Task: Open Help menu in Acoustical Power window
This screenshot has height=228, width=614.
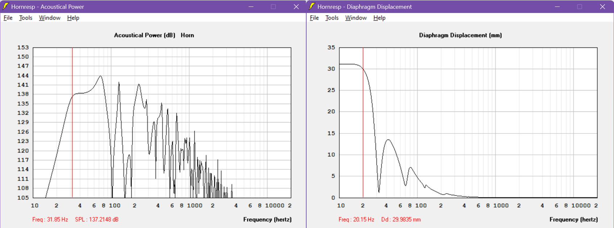Action: [73, 18]
